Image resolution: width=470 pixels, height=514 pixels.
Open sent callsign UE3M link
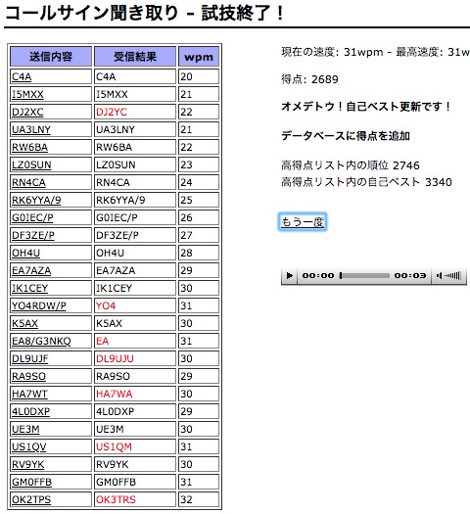25,429
